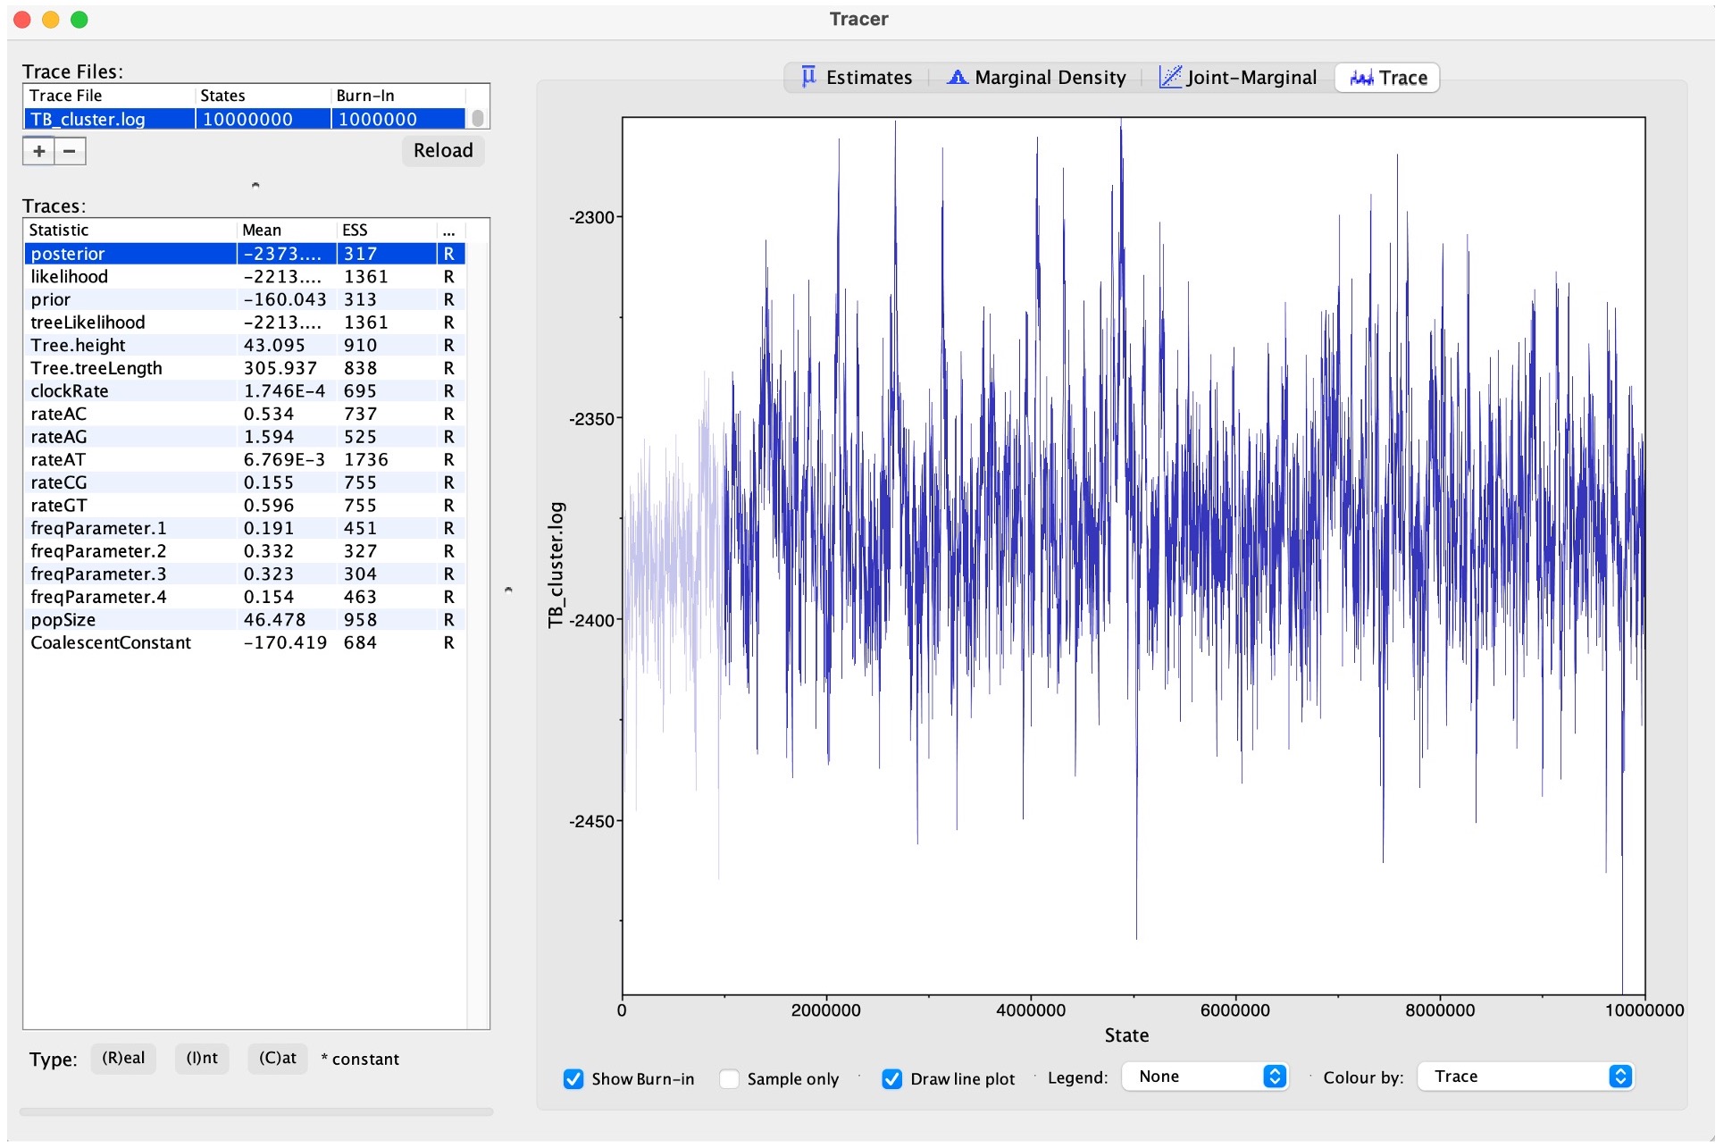Click the States column header

tap(263, 96)
